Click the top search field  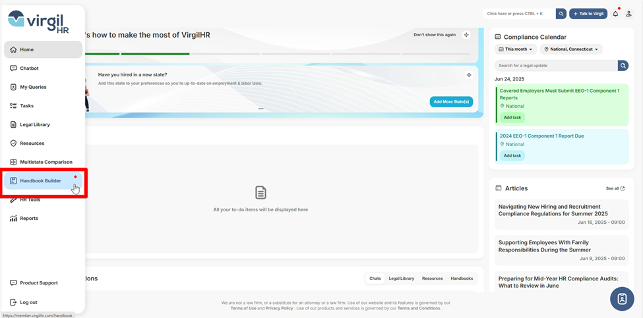coord(519,14)
